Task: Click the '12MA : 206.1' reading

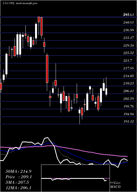Action: click(18, 188)
